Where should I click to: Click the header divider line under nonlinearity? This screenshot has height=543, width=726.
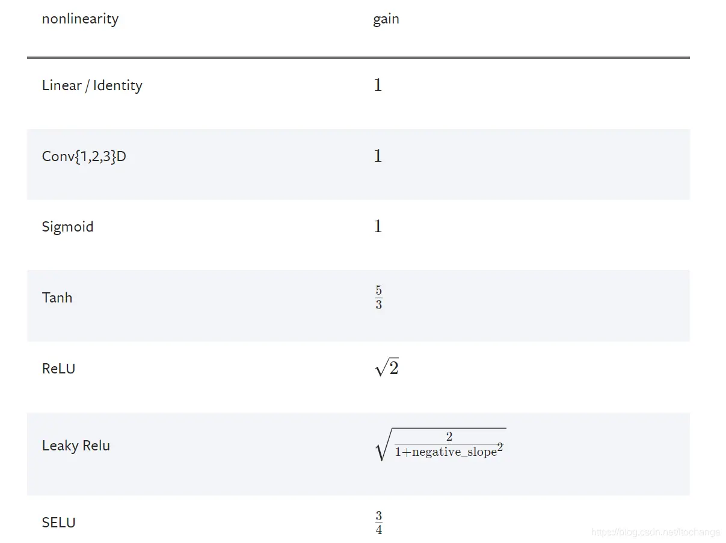click(x=358, y=58)
